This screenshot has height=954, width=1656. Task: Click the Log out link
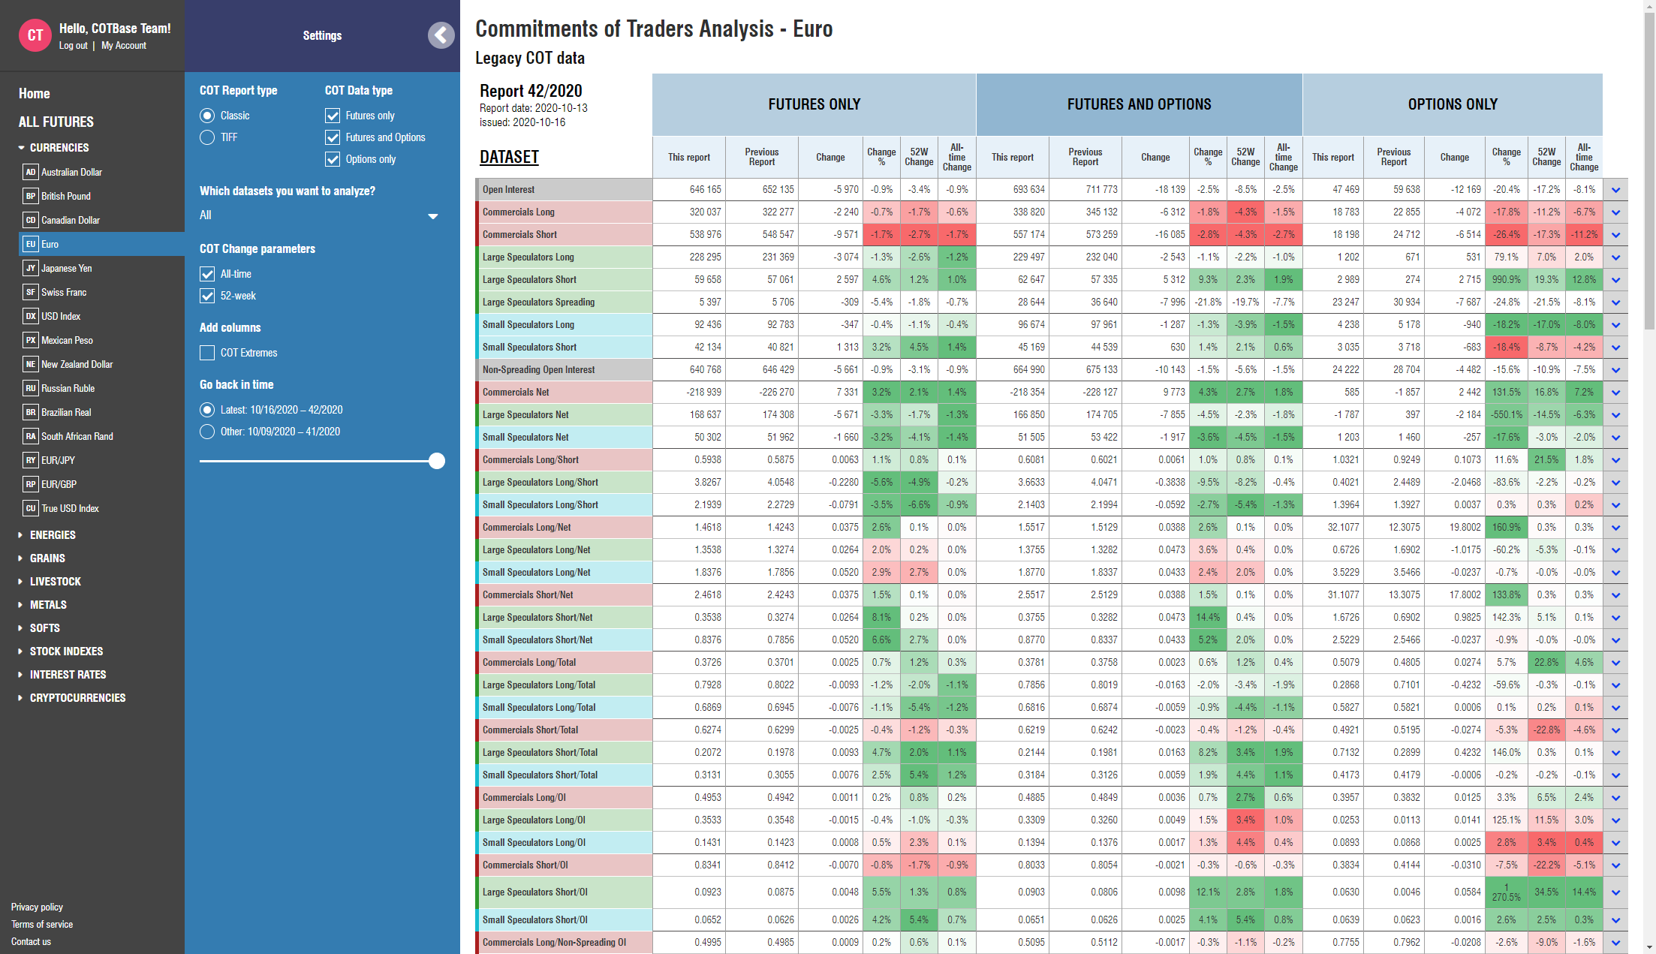(73, 46)
